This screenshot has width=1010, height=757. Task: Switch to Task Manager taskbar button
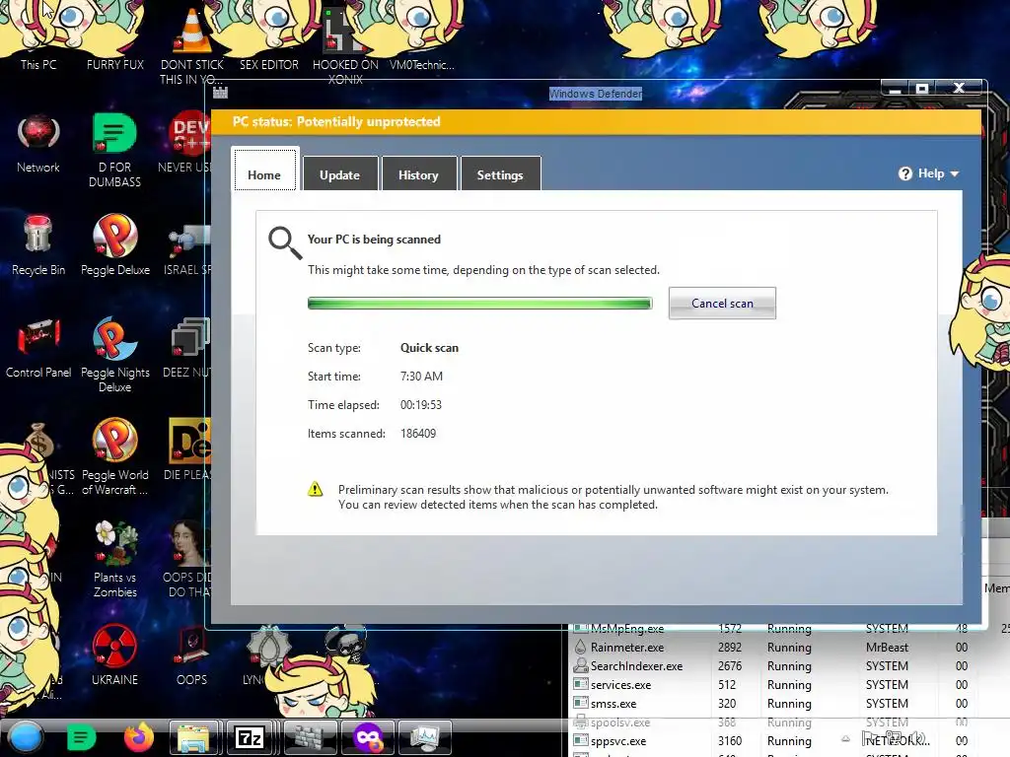tap(424, 737)
